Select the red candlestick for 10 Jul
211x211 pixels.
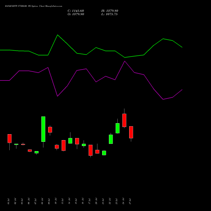click(57, 147)
